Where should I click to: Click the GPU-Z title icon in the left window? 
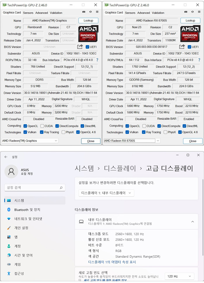point(4,5)
